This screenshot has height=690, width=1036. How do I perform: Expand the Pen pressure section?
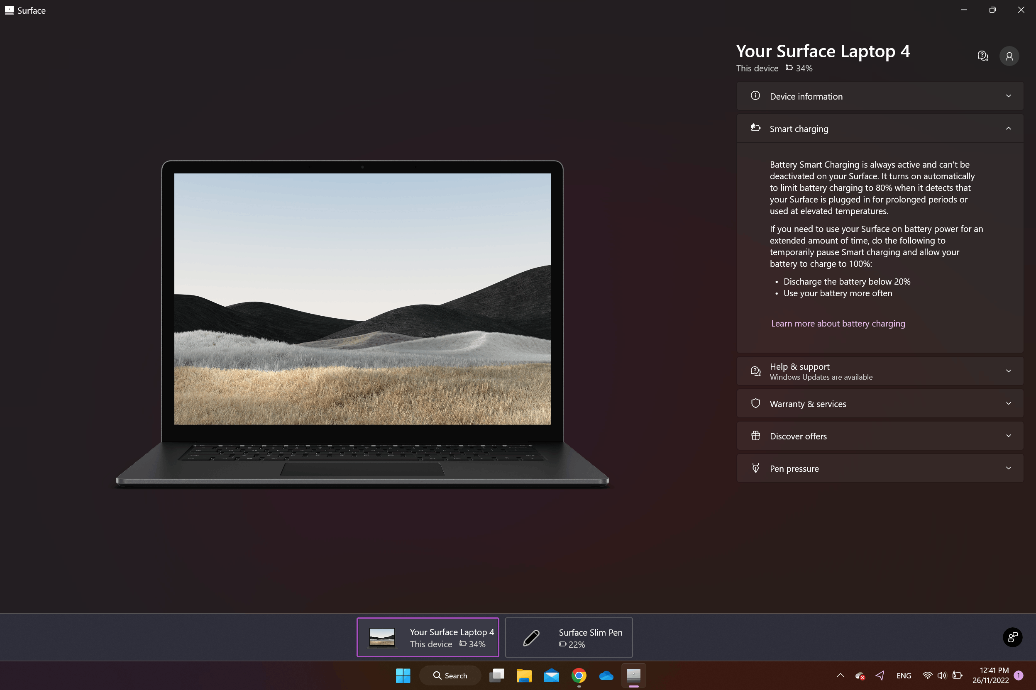880,468
